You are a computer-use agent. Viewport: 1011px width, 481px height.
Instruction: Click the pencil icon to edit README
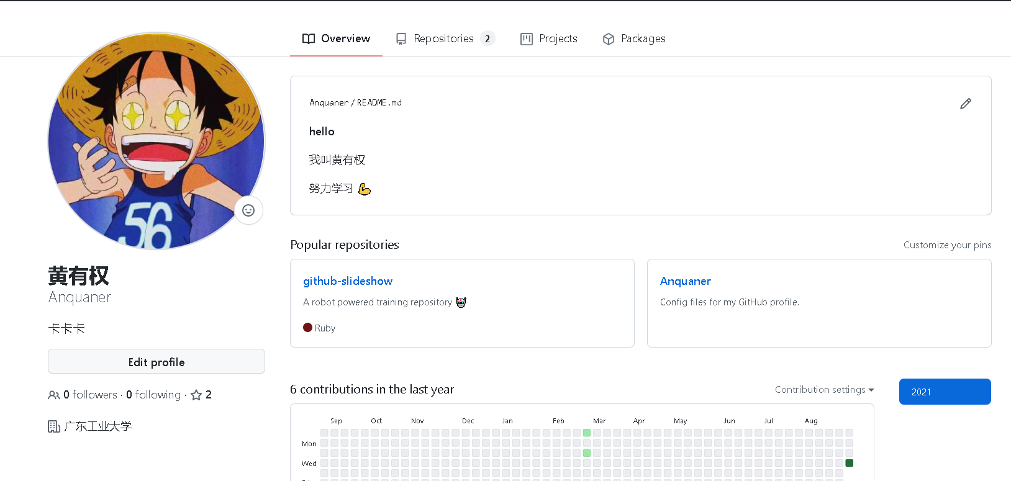coord(965,104)
